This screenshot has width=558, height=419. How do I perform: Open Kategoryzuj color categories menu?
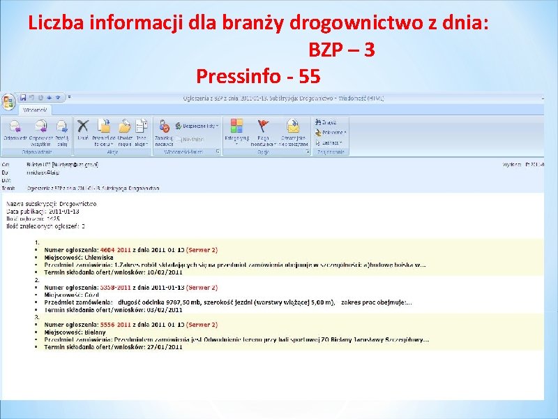pyautogui.click(x=236, y=133)
